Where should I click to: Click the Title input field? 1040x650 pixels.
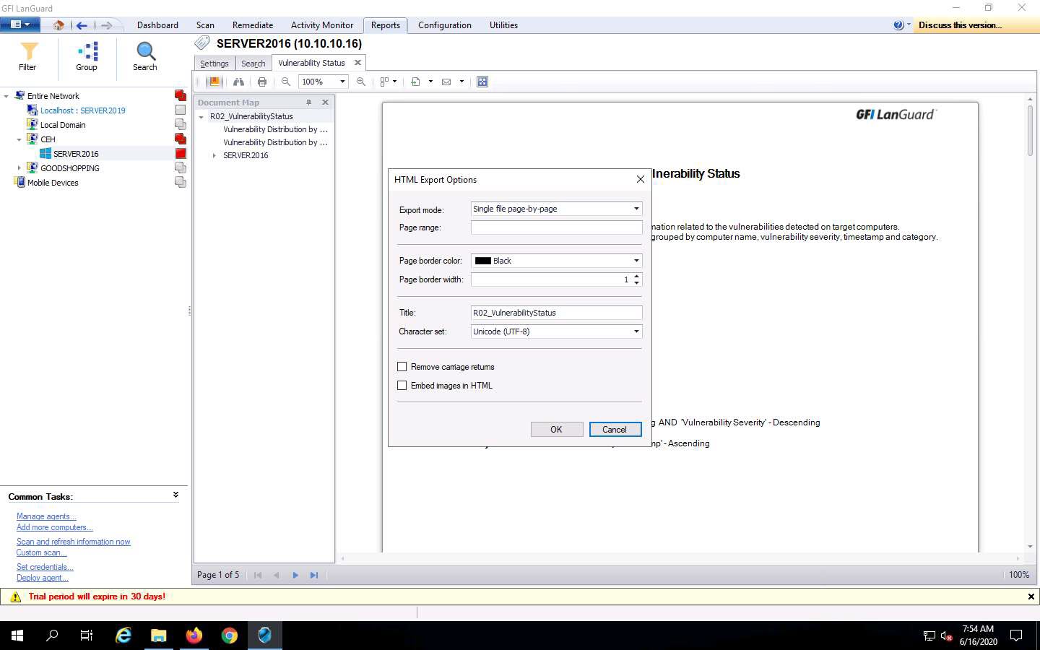pyautogui.click(x=556, y=313)
